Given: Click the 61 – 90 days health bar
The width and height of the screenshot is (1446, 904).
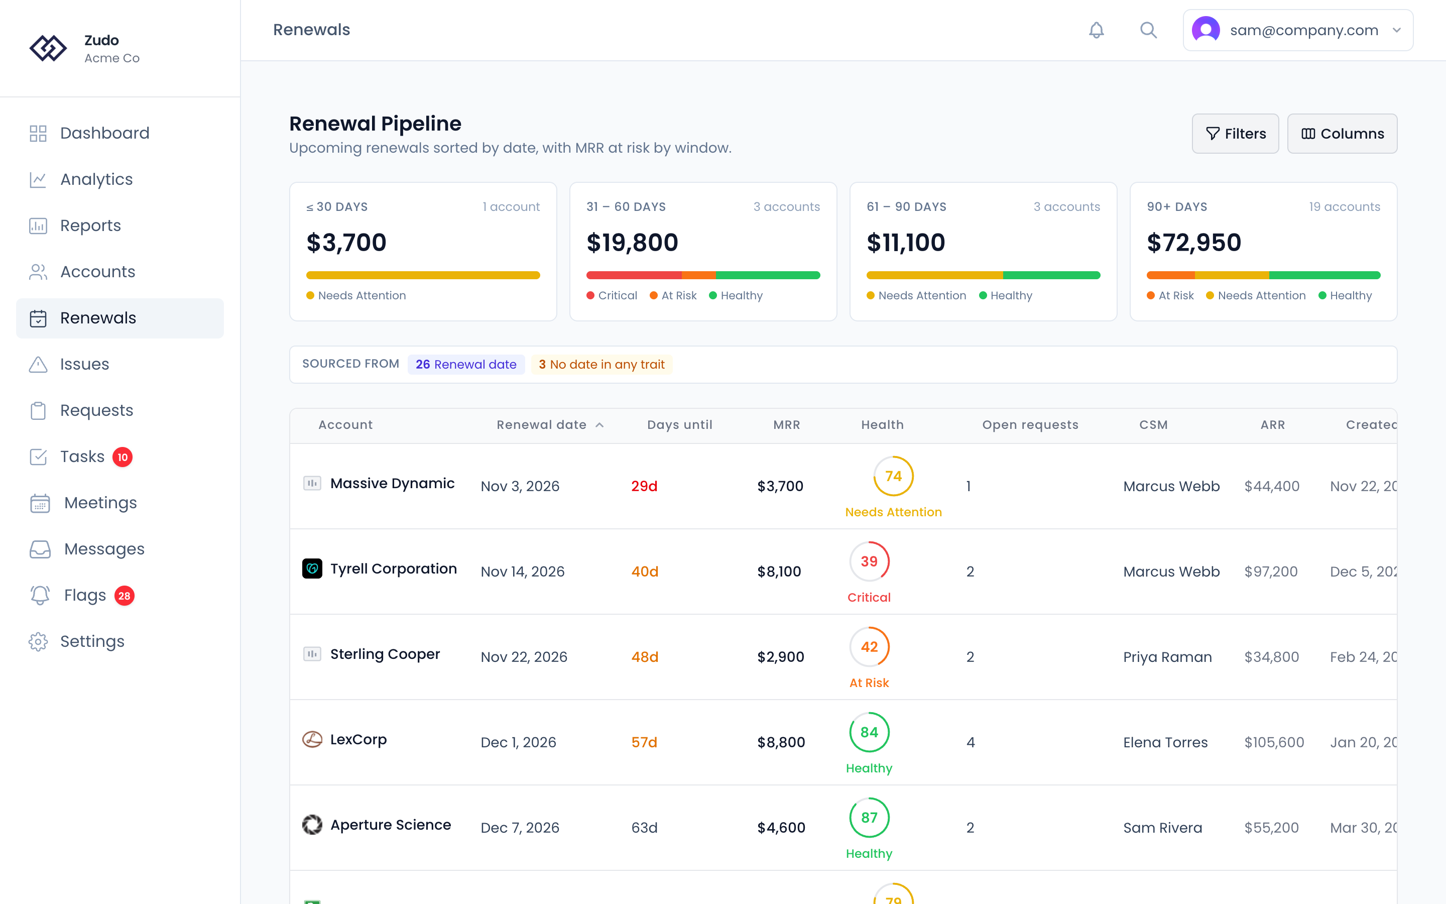Looking at the screenshot, I should (x=983, y=275).
